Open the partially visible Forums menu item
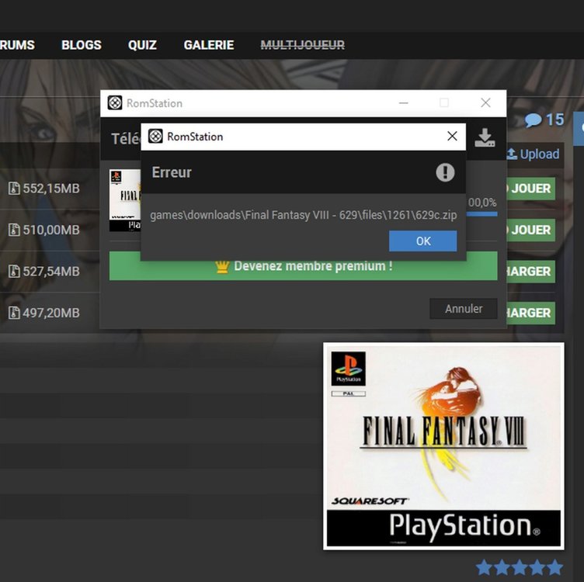Screen dimensions: 584x582 (17, 45)
